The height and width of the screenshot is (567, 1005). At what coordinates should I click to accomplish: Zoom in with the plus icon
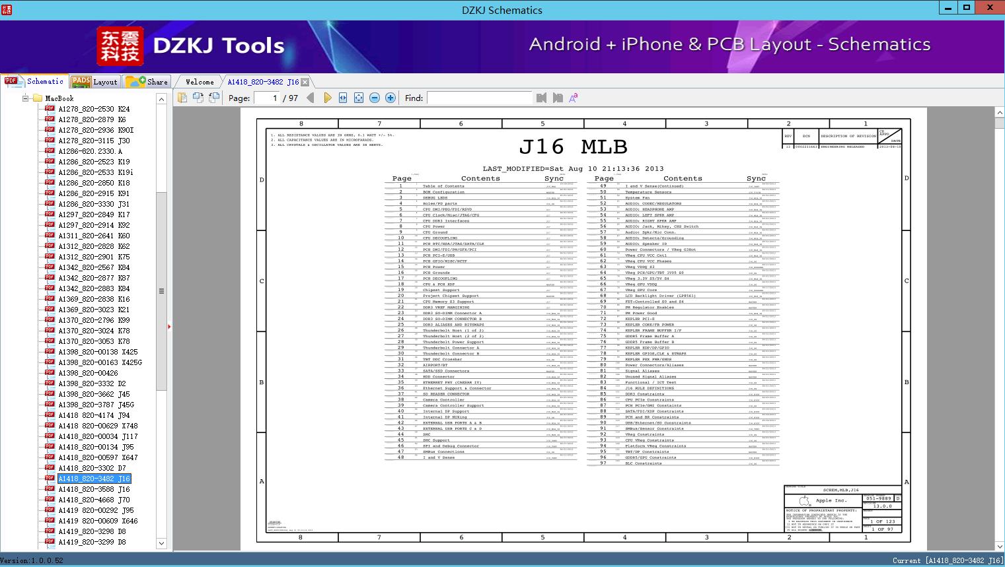point(391,98)
